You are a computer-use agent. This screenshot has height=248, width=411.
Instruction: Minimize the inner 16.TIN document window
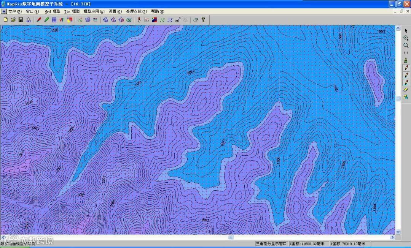pos(395,11)
